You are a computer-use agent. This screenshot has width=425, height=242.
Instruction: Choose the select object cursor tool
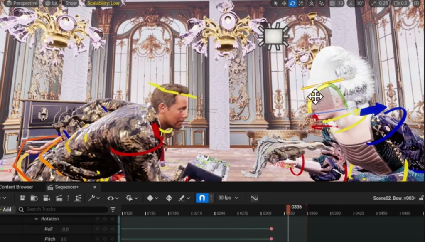(275, 3)
